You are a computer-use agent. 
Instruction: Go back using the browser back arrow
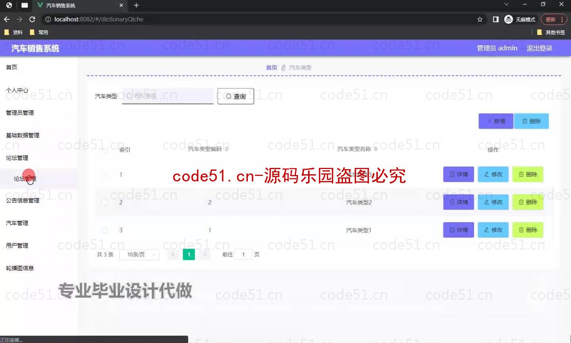click(7, 19)
